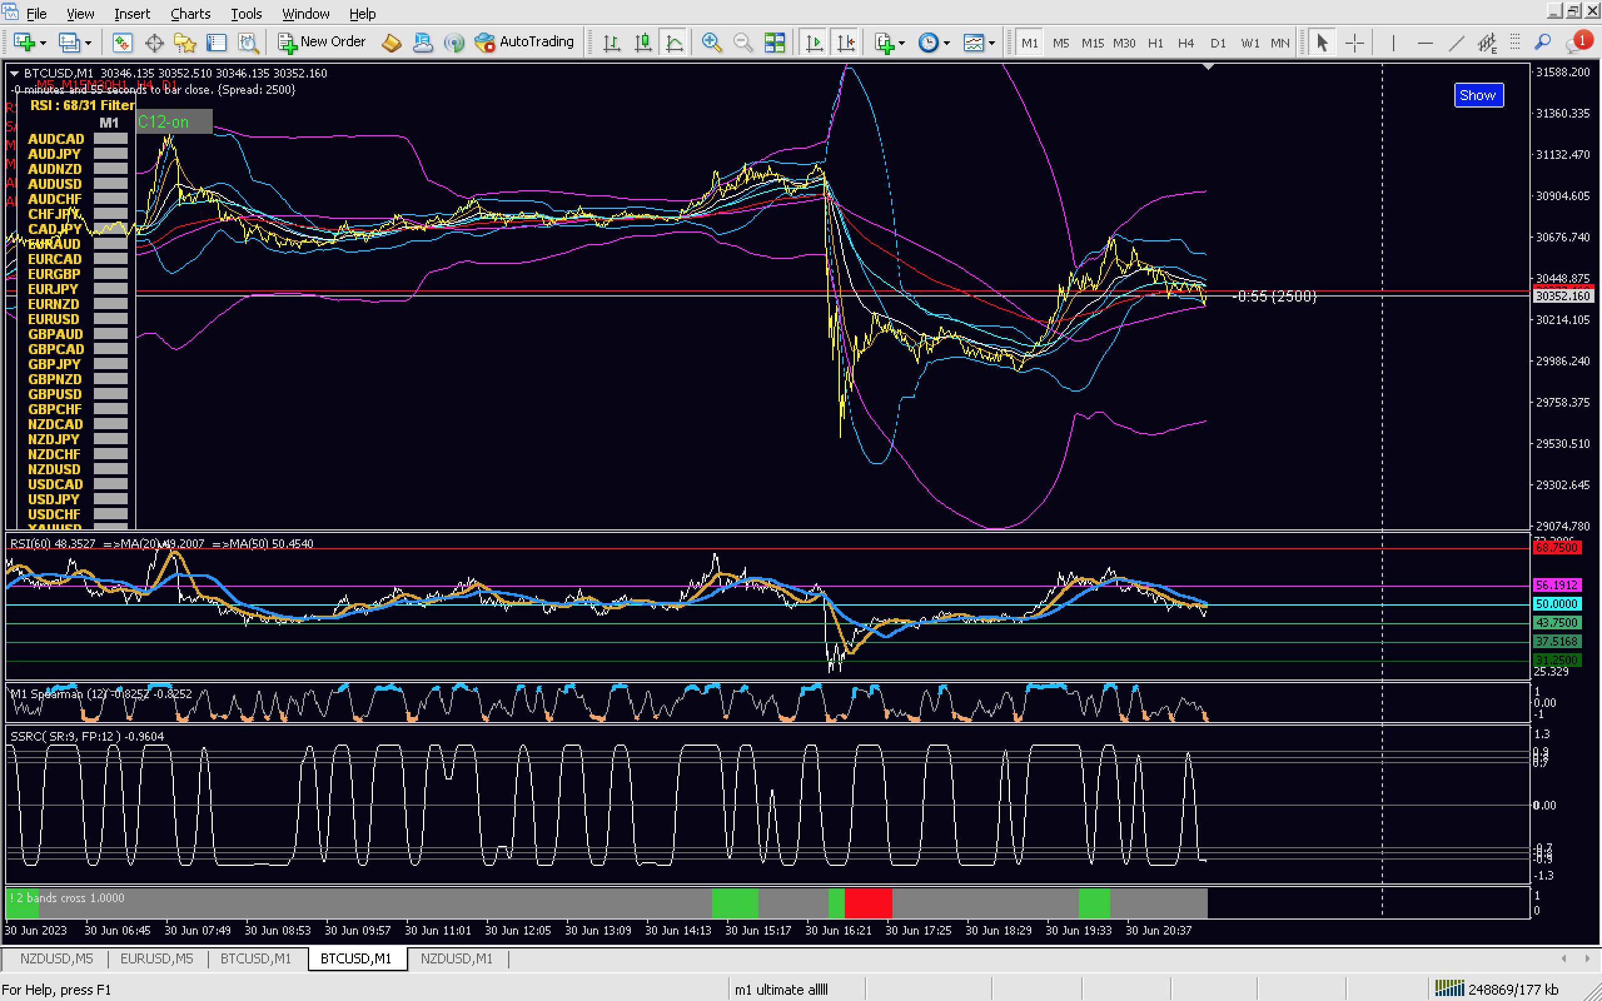Screen dimensions: 1602x1001
Task: Toggle the Auto Scroll chart button
Action: click(814, 43)
